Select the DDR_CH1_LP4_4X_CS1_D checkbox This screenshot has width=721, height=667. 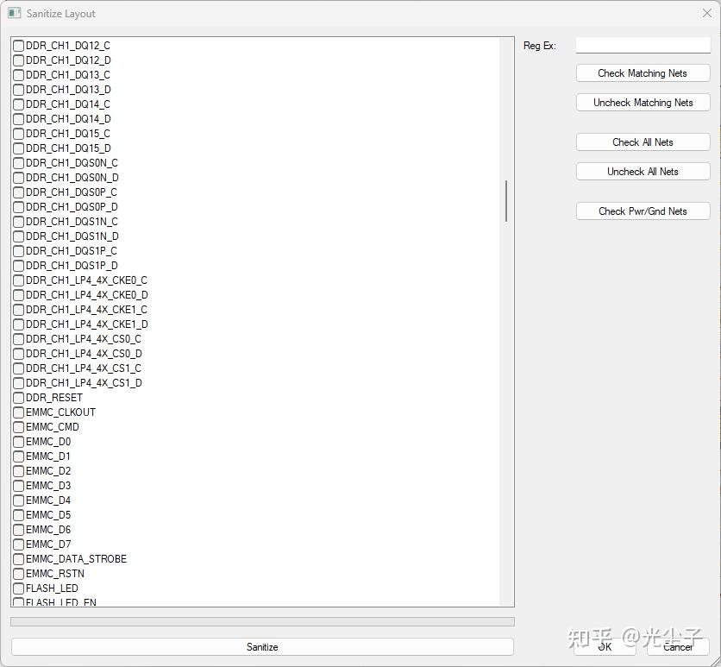coord(18,383)
